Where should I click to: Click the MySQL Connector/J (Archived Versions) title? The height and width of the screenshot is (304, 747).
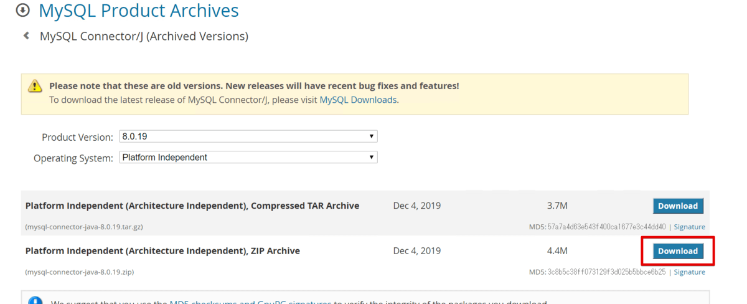[144, 36]
